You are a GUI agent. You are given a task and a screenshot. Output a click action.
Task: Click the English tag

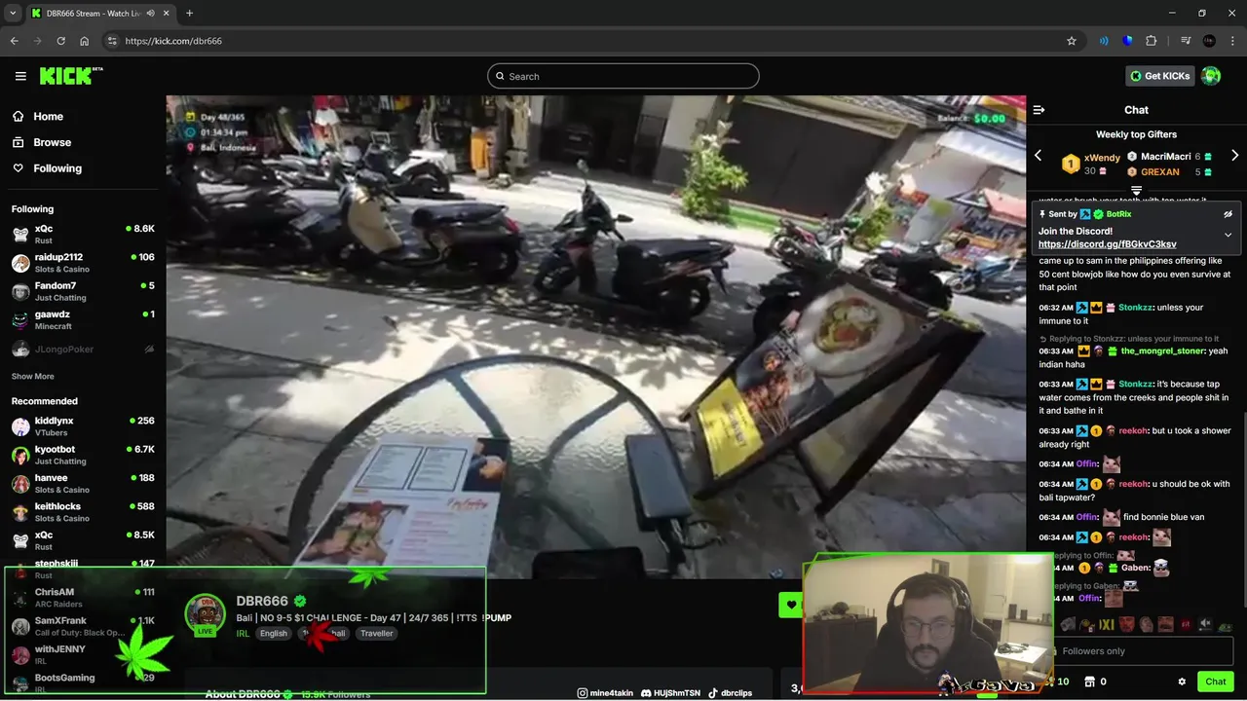273,633
